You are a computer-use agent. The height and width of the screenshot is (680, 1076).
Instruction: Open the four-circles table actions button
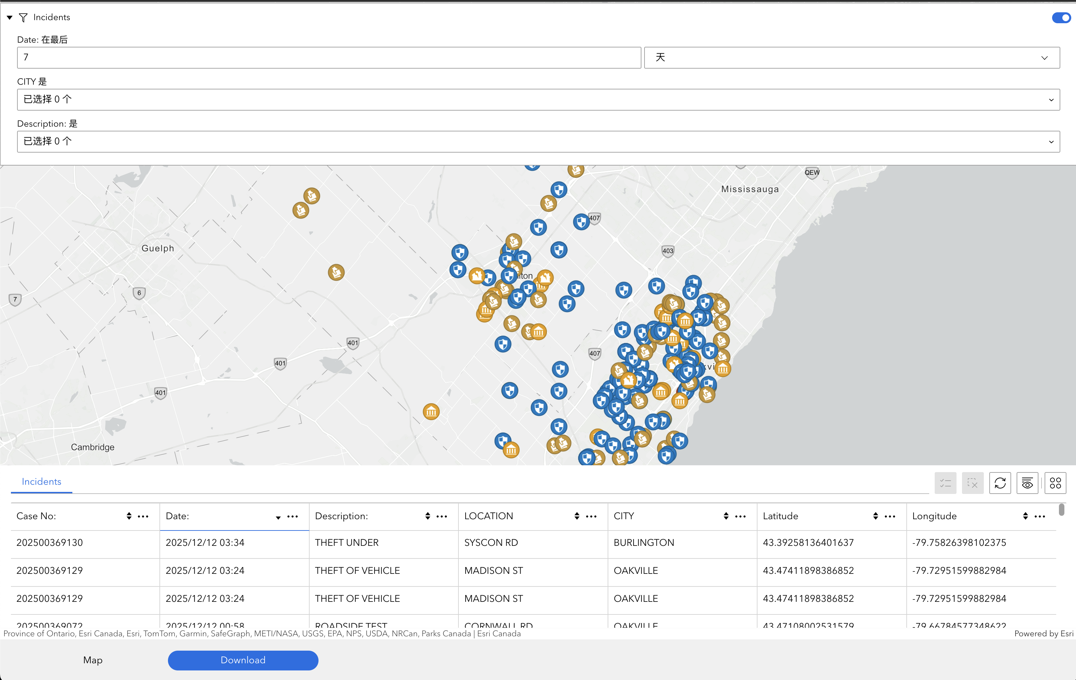click(1055, 483)
